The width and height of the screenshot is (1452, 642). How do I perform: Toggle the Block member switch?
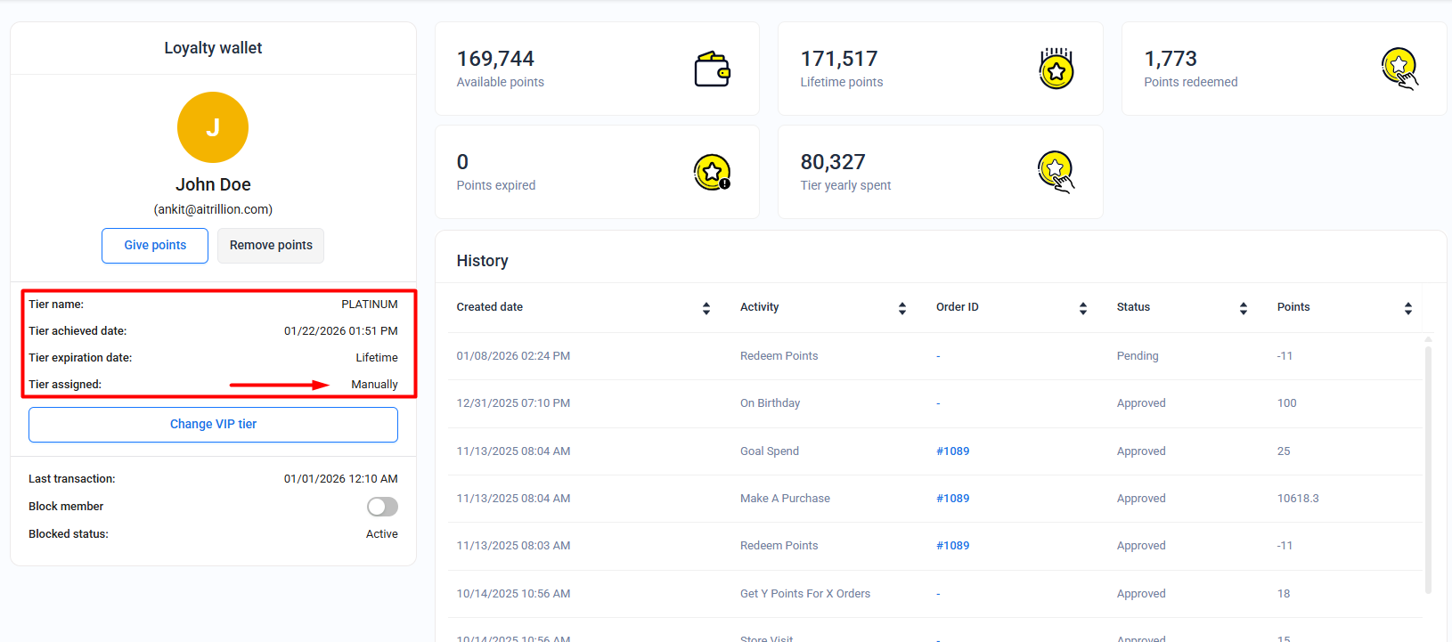pos(382,507)
